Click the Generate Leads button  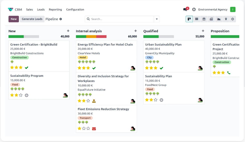32,19
